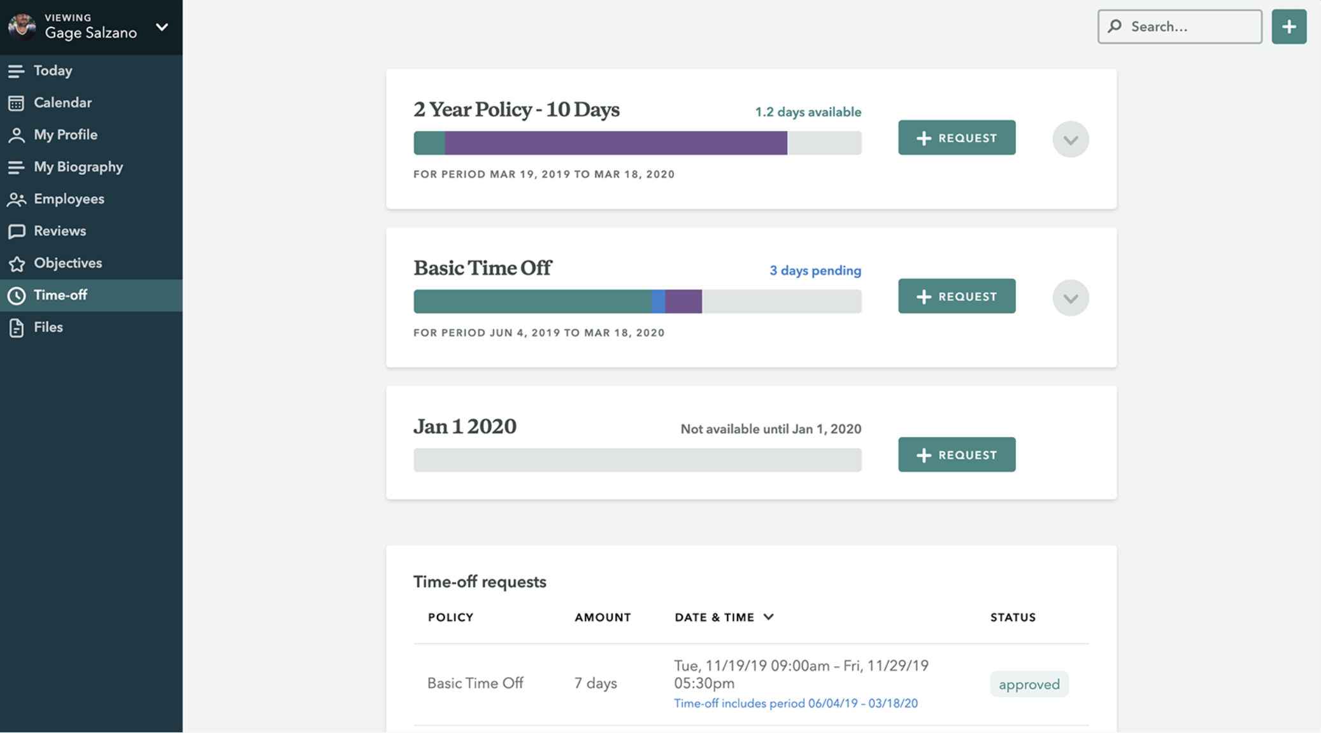Click the Reviews speech bubble icon
This screenshot has height=733, width=1321.
[17, 231]
